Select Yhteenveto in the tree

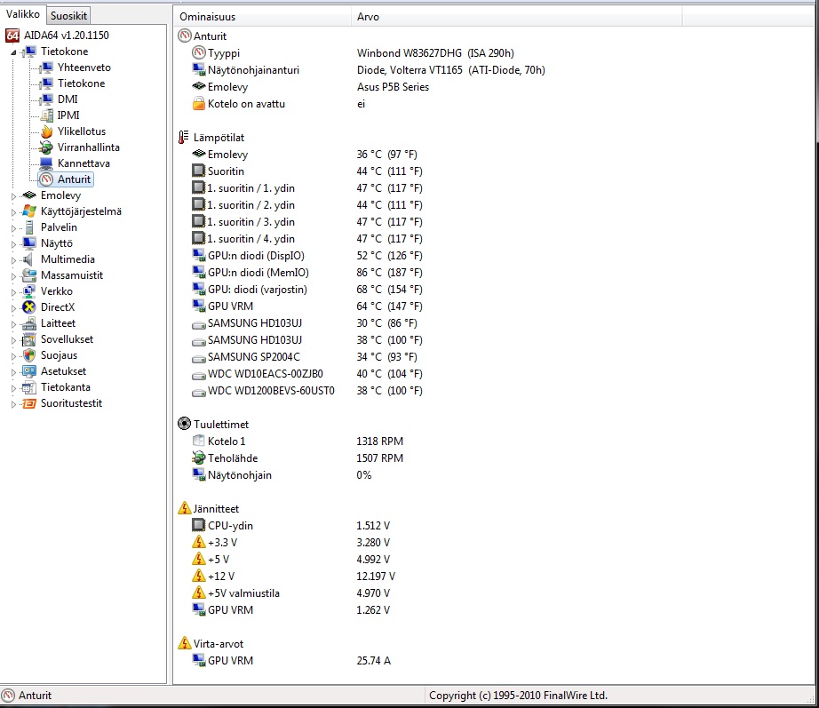pyautogui.click(x=83, y=68)
